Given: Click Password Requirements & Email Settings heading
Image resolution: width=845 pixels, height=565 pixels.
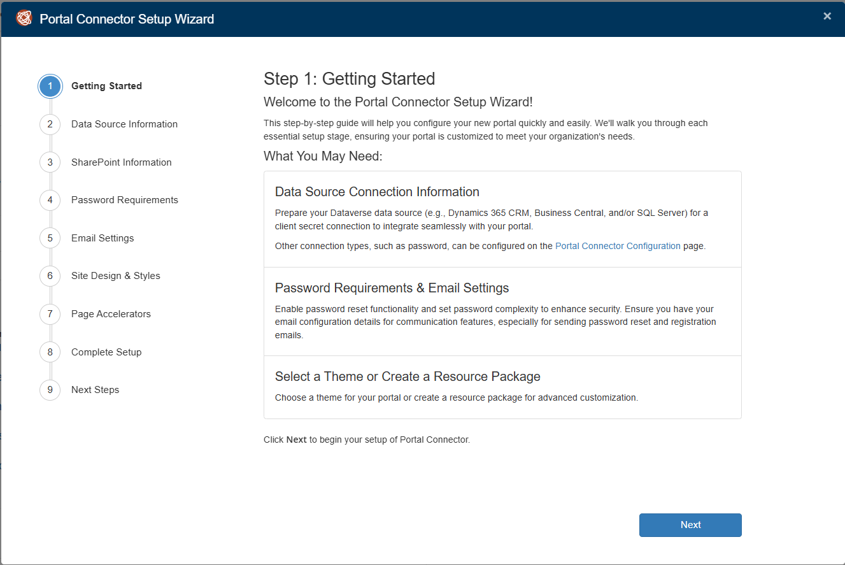Looking at the screenshot, I should 392,288.
